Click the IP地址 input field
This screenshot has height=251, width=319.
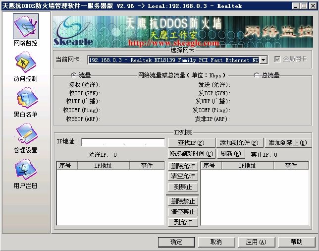pos(123,142)
